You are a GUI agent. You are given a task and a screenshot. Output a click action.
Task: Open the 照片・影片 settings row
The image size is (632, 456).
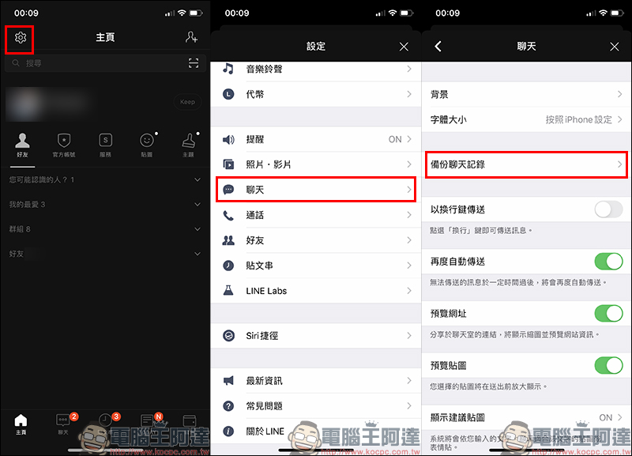(315, 164)
